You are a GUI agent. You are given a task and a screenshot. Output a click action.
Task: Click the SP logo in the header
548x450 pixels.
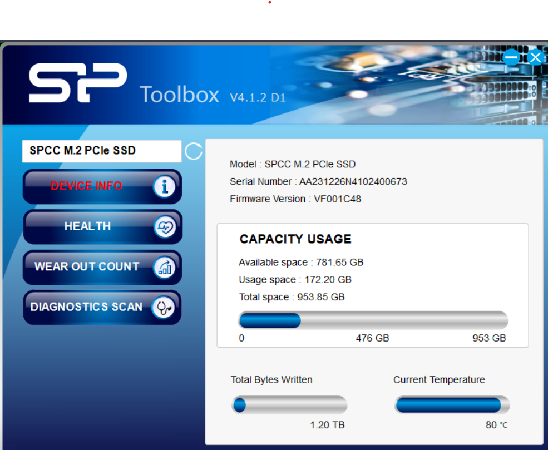point(78,83)
